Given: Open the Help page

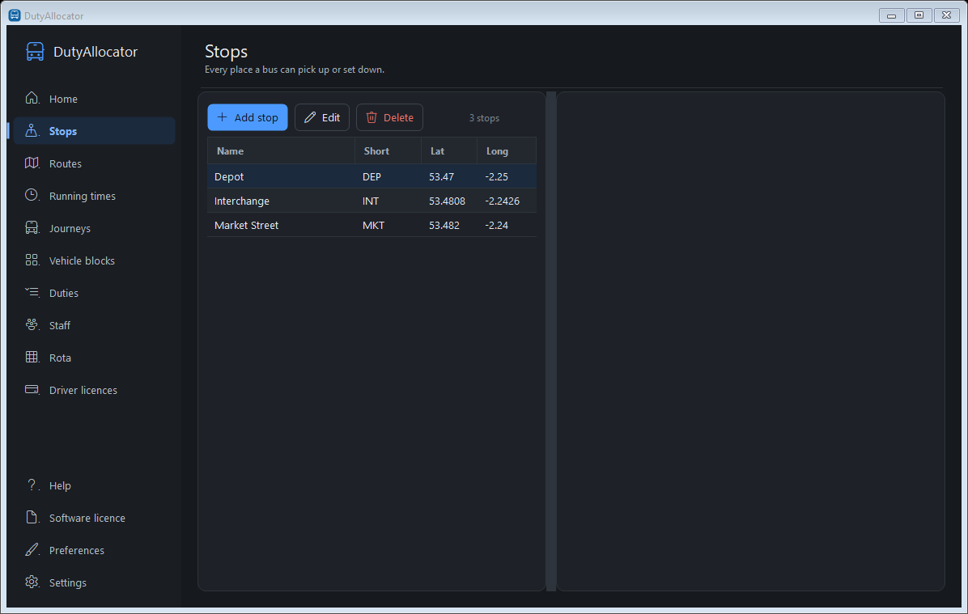Looking at the screenshot, I should [94, 485].
